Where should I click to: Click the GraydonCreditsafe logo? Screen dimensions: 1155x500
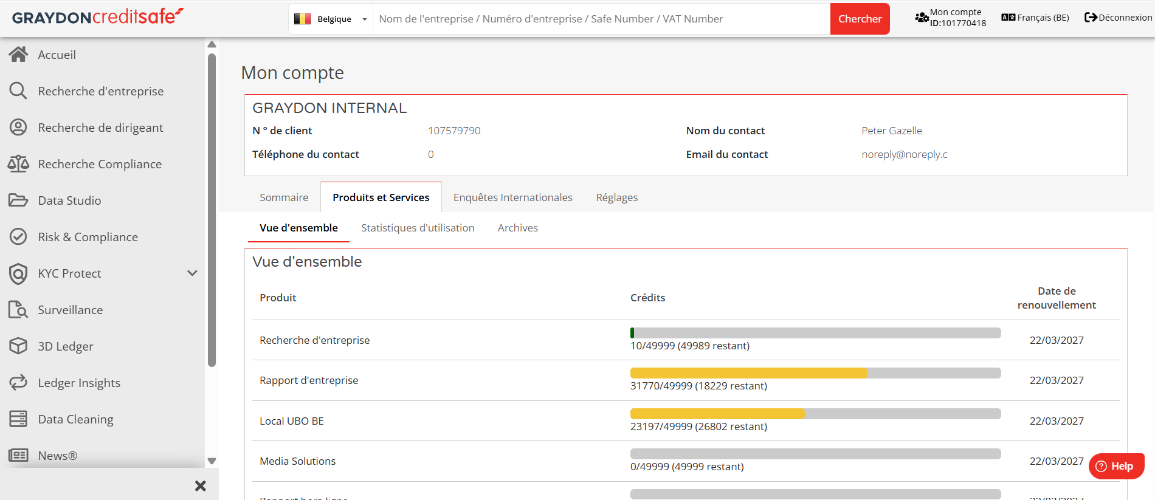[x=97, y=16]
